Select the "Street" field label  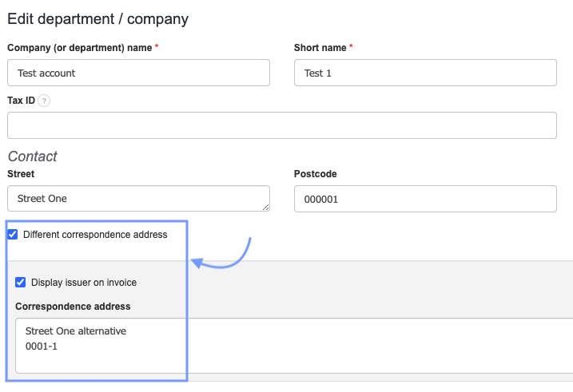(x=21, y=173)
